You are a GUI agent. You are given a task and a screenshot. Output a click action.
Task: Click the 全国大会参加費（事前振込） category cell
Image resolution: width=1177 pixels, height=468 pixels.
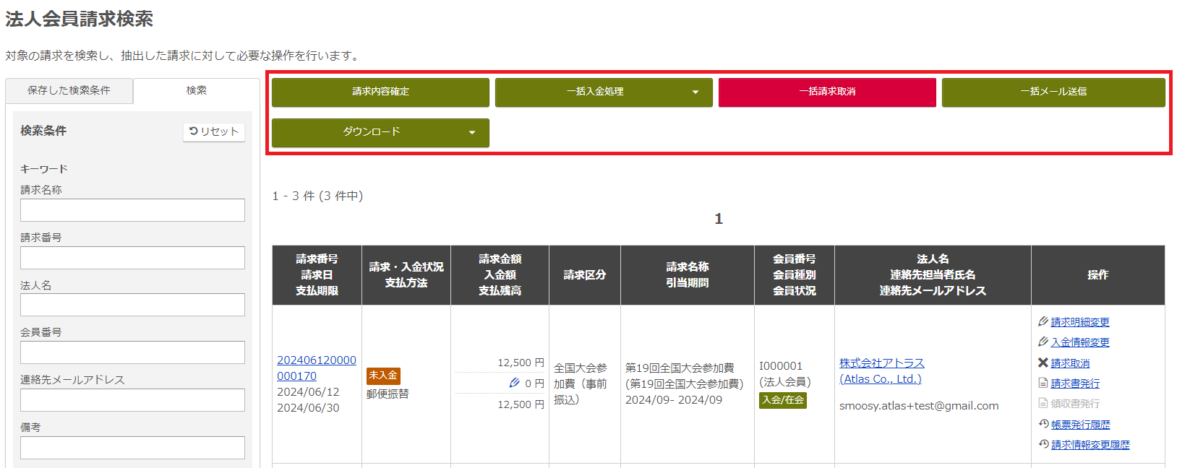tap(585, 384)
